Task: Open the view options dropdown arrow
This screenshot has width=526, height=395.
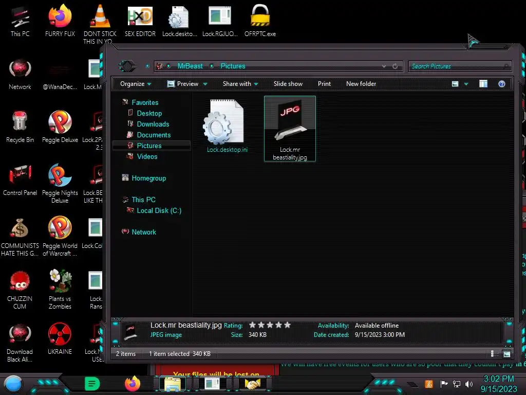Action: pos(466,84)
